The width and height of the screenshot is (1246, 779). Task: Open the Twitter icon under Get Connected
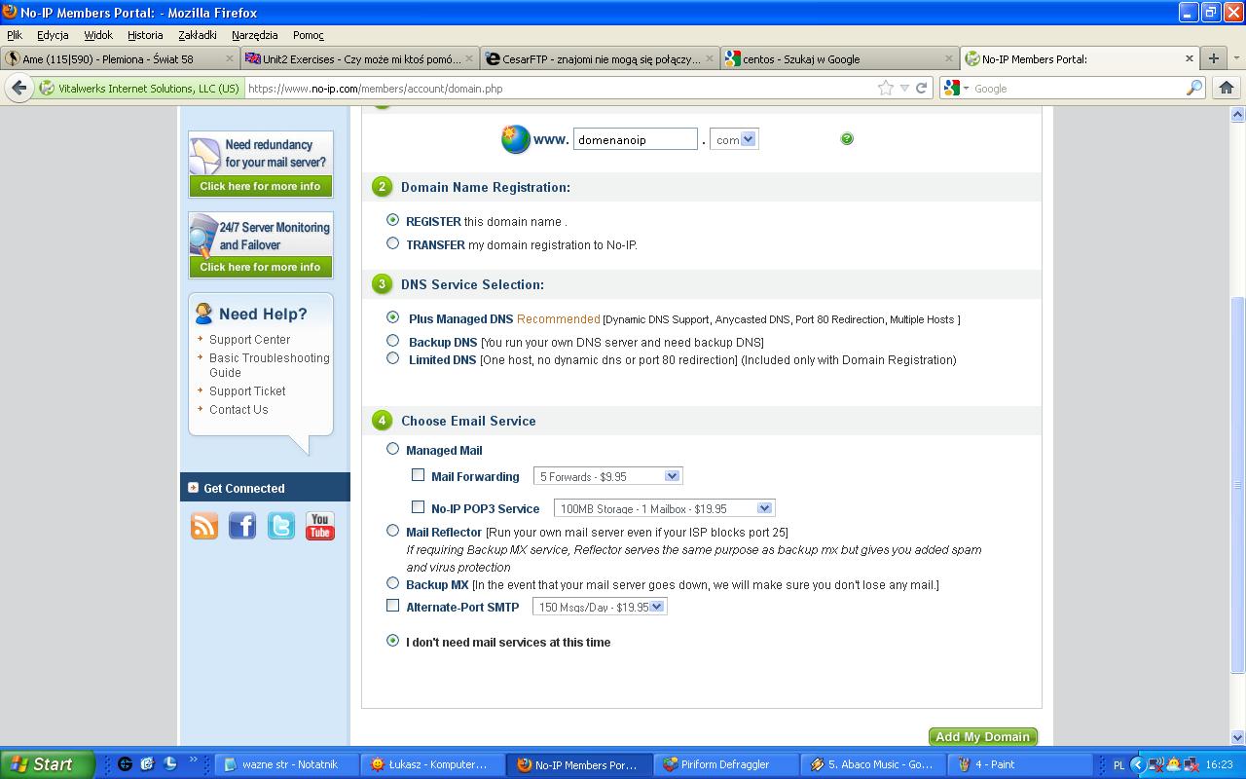click(281, 526)
